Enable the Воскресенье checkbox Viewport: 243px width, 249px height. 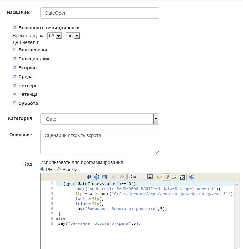(15, 50)
